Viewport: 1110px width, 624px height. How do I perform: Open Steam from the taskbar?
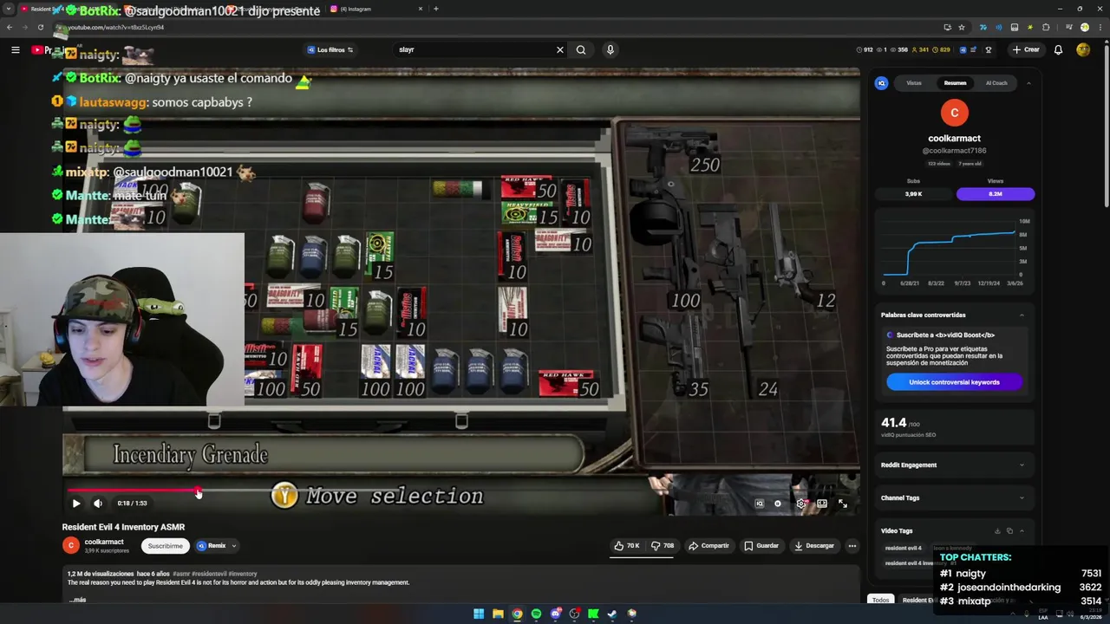612,614
